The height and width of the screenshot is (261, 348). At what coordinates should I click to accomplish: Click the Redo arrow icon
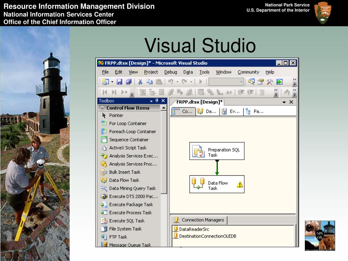click(184, 82)
